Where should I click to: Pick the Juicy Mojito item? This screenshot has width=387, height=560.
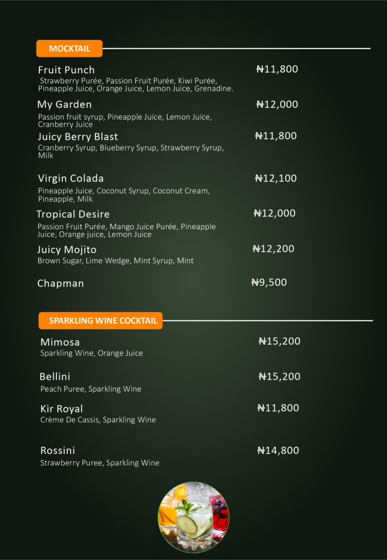tap(67, 250)
